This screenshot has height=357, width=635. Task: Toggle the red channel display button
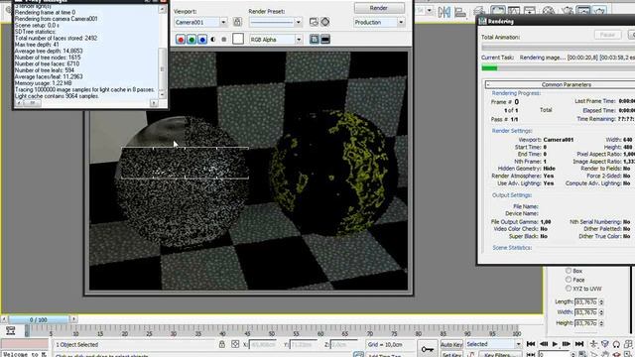(x=181, y=40)
